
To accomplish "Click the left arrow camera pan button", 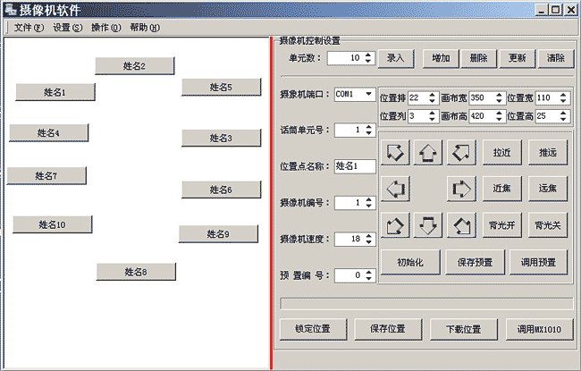I will pyautogui.click(x=395, y=189).
